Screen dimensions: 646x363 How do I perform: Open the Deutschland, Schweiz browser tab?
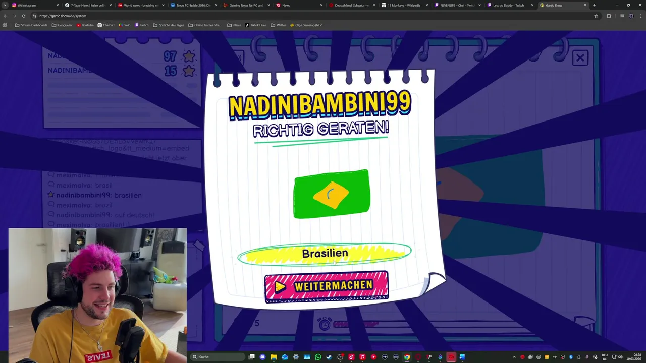(352, 5)
